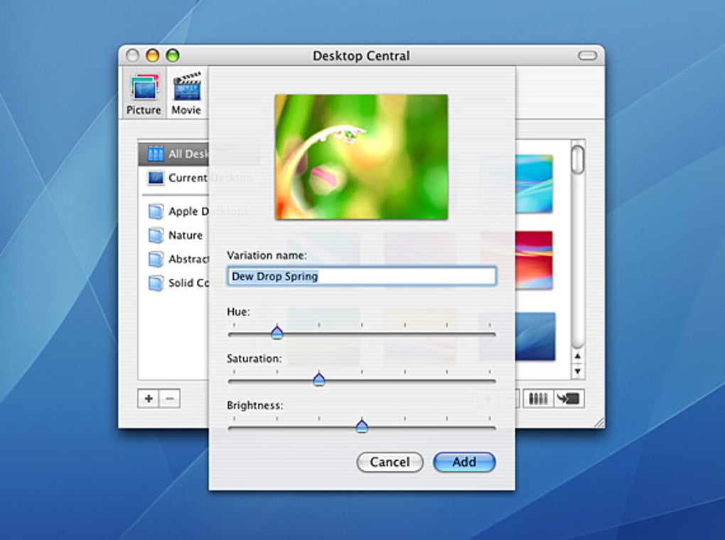
Task: Click the Brightness slider handle
Action: 362,425
